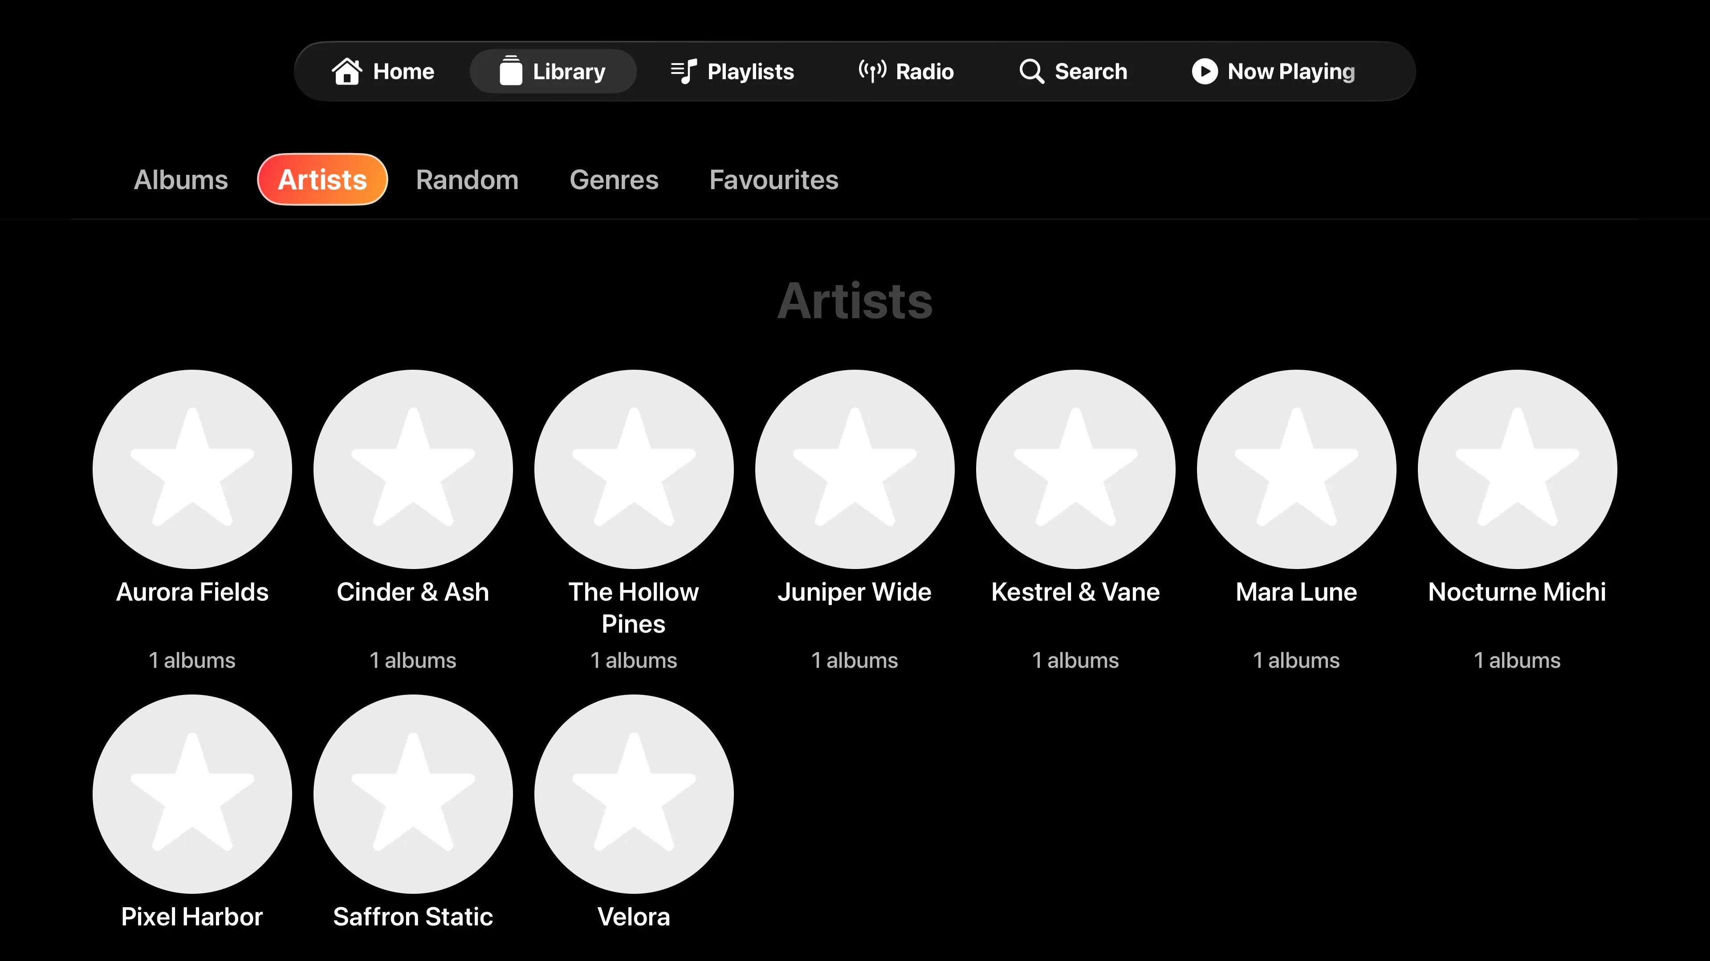Viewport: 1710px width, 961px height.
Task: Click the Pixel Harbor name text
Action: [192, 917]
